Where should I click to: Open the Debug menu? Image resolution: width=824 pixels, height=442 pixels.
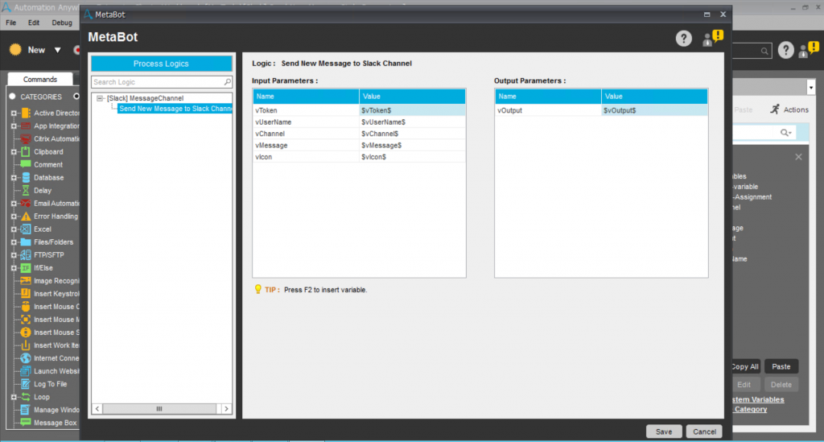coord(61,23)
